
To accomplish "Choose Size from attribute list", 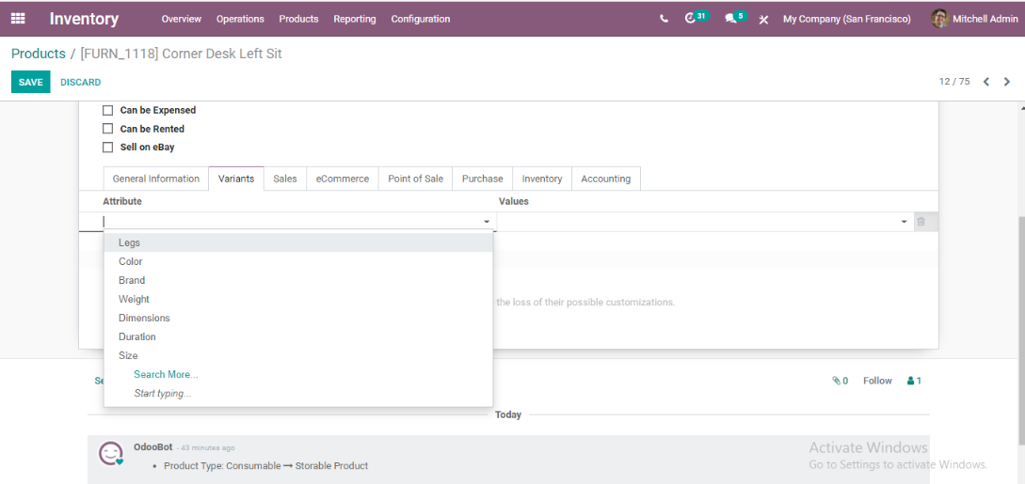I will (x=298, y=356).
